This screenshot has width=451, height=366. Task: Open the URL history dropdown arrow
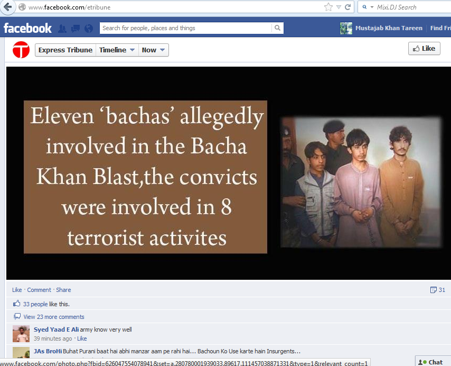(x=339, y=7)
